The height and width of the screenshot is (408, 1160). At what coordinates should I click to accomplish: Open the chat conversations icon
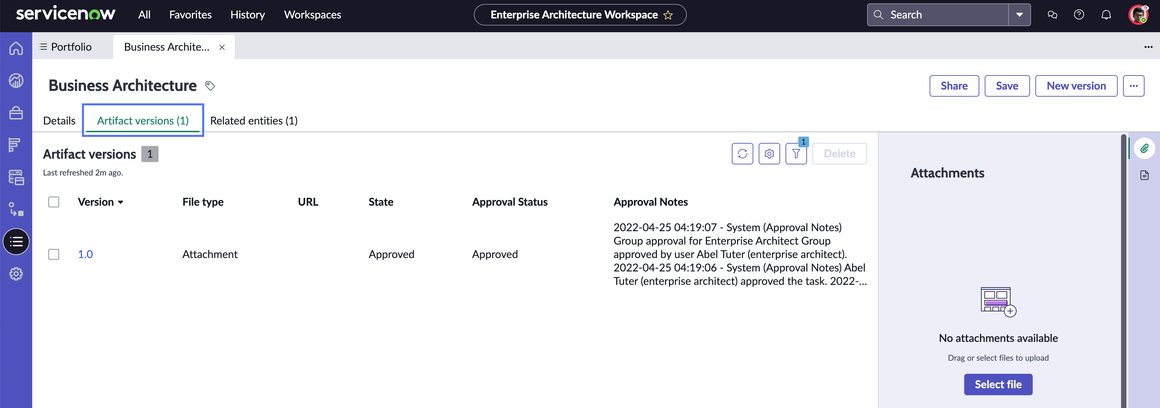[x=1053, y=15]
